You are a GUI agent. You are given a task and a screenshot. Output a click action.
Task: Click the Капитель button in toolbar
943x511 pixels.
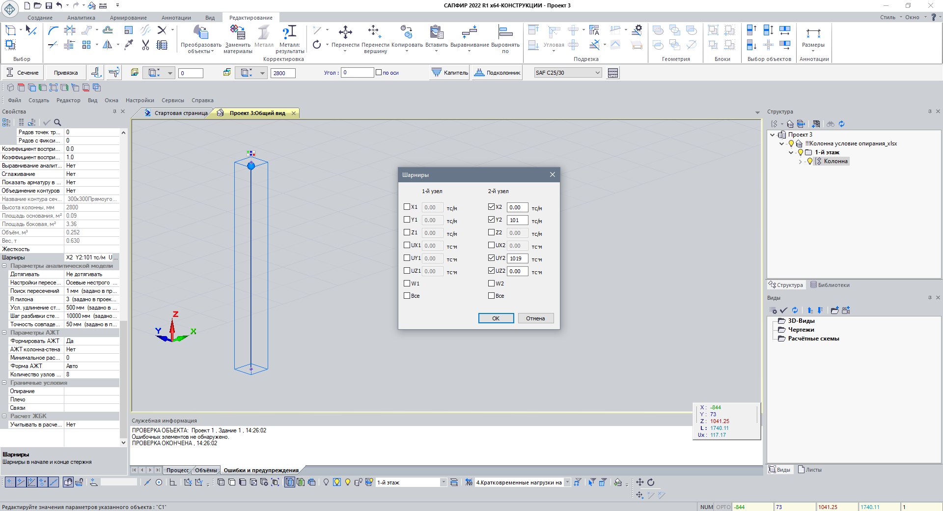tap(450, 73)
